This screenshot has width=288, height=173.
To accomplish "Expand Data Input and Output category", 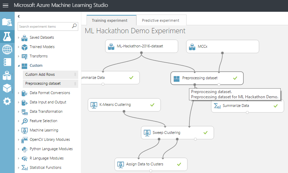I will tap(19, 102).
